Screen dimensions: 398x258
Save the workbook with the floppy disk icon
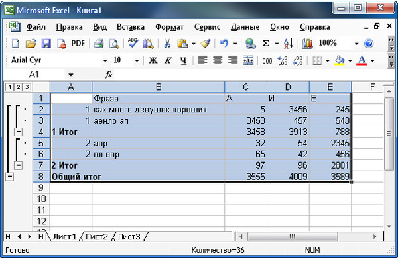point(46,44)
